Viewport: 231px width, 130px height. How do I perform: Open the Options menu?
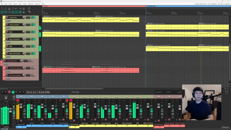[x=30, y=4]
